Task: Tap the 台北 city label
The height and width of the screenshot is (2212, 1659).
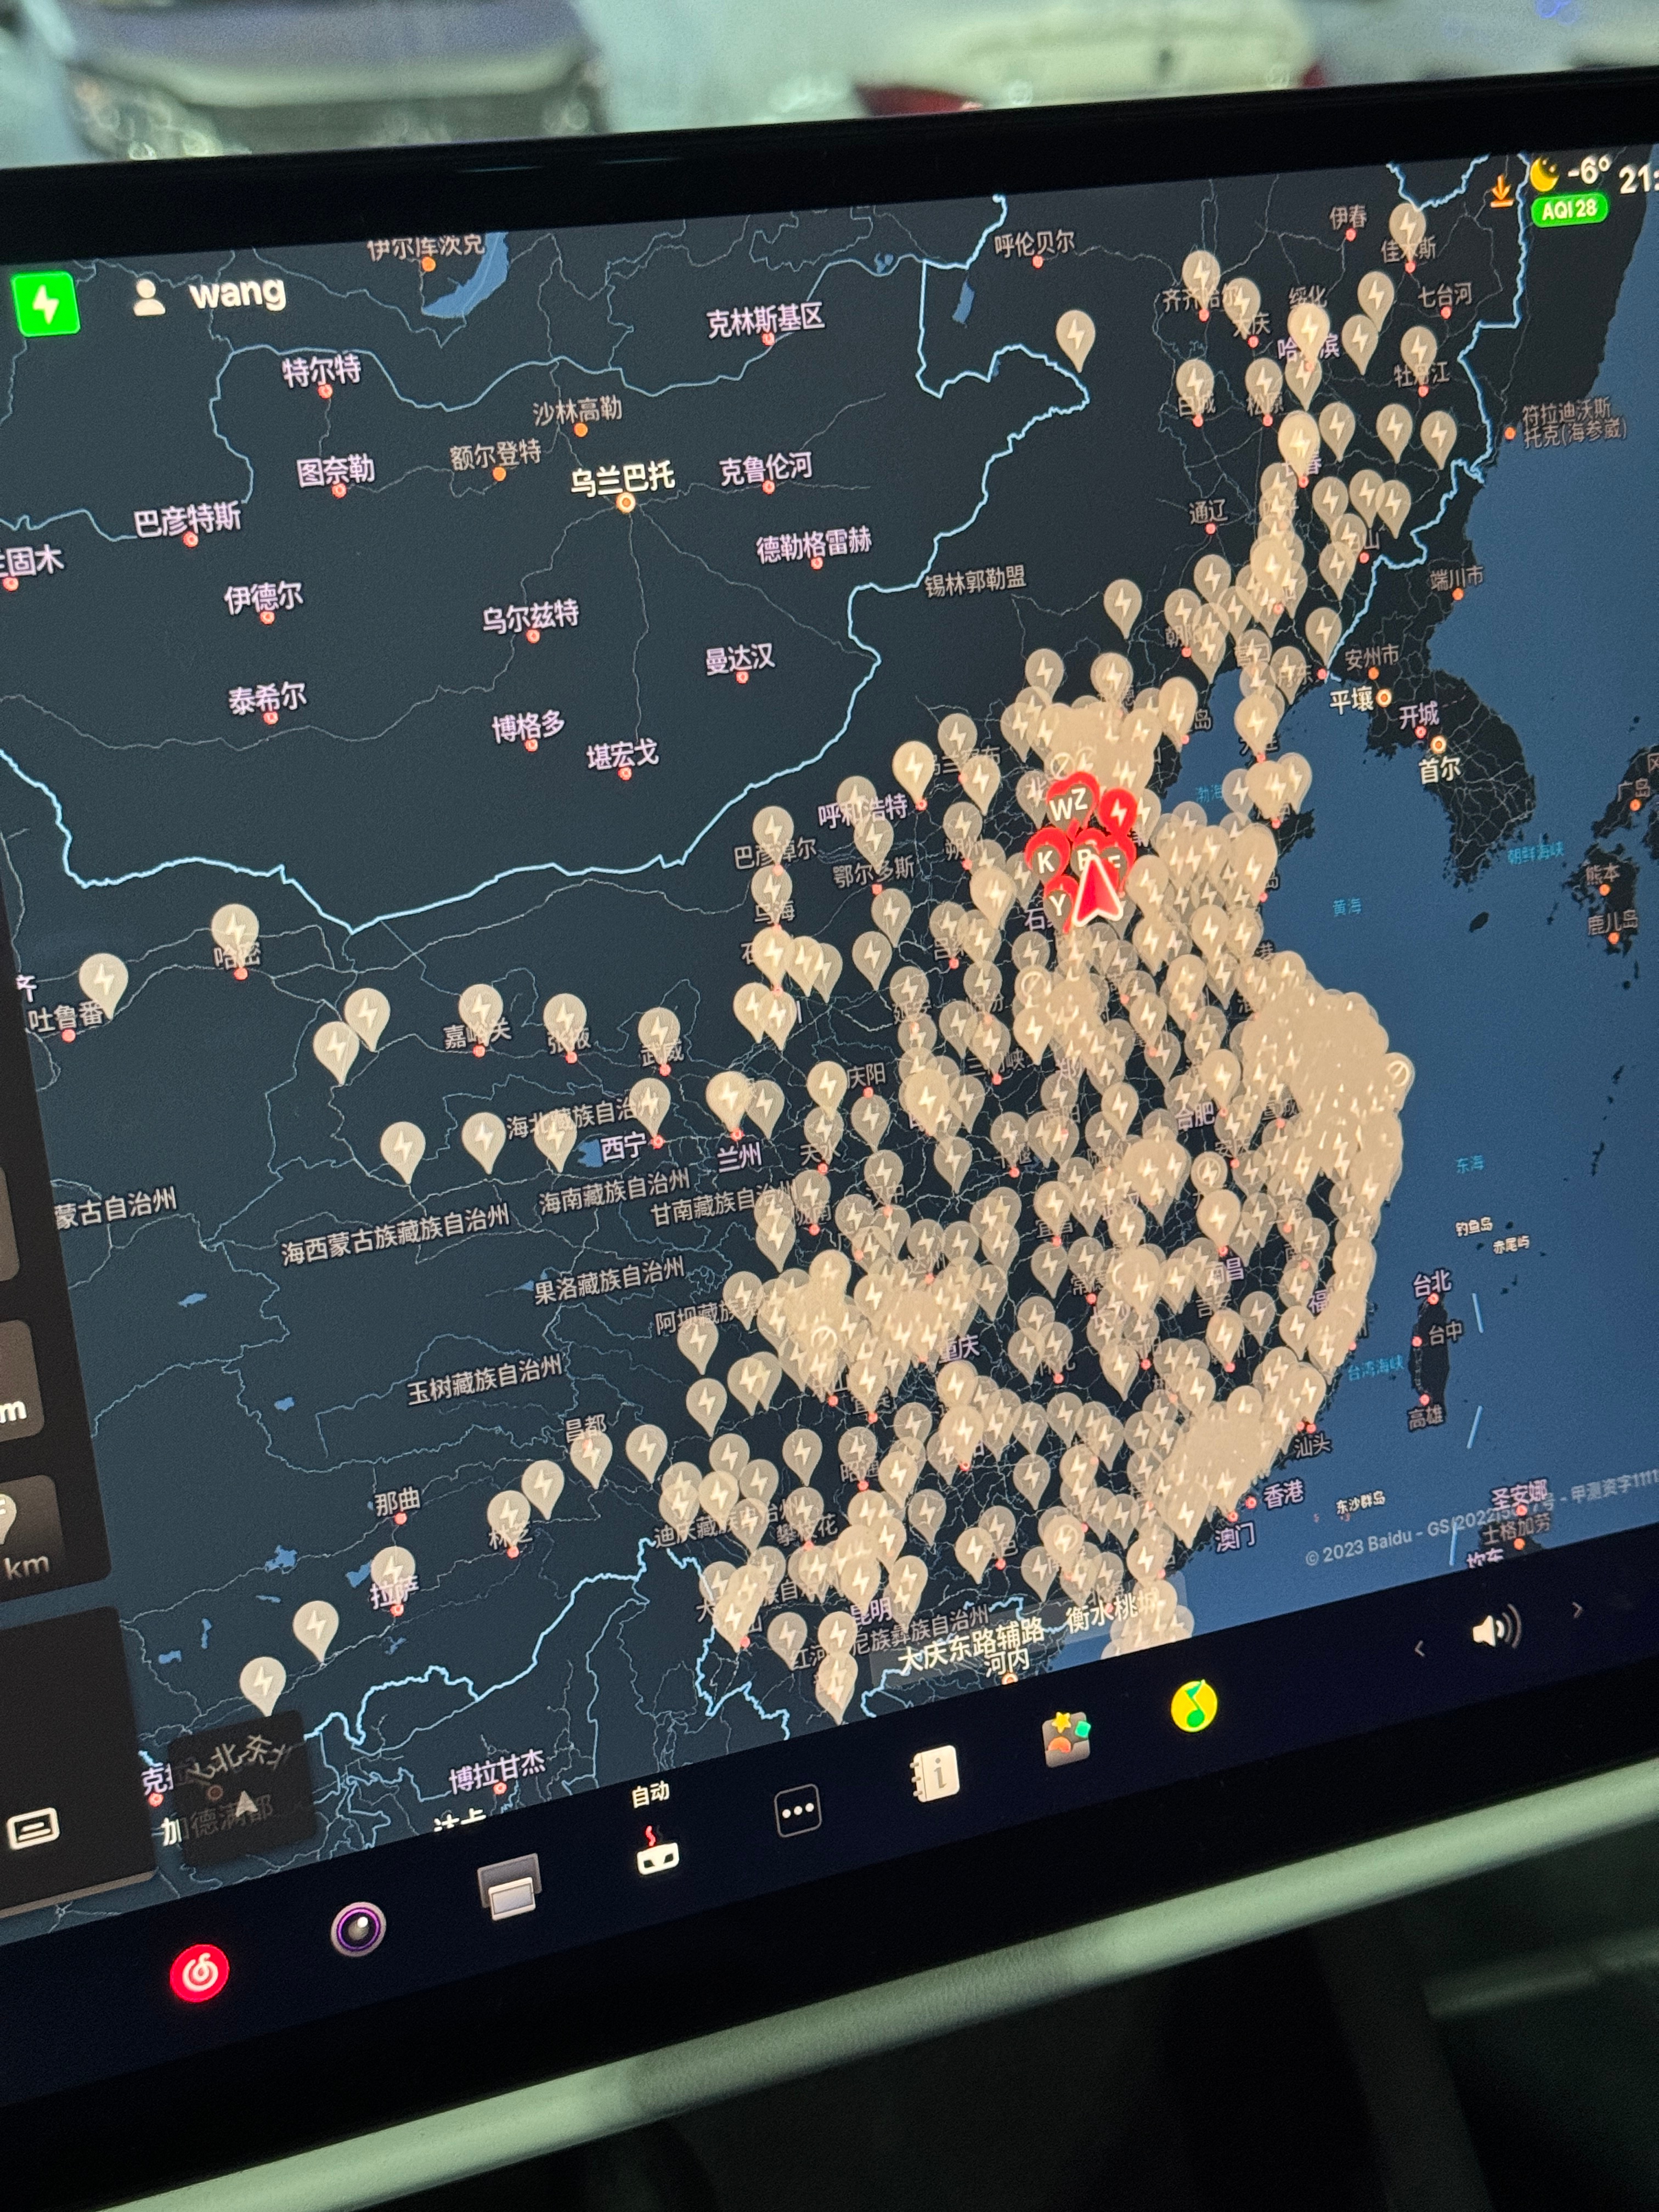Action: (1431, 1284)
